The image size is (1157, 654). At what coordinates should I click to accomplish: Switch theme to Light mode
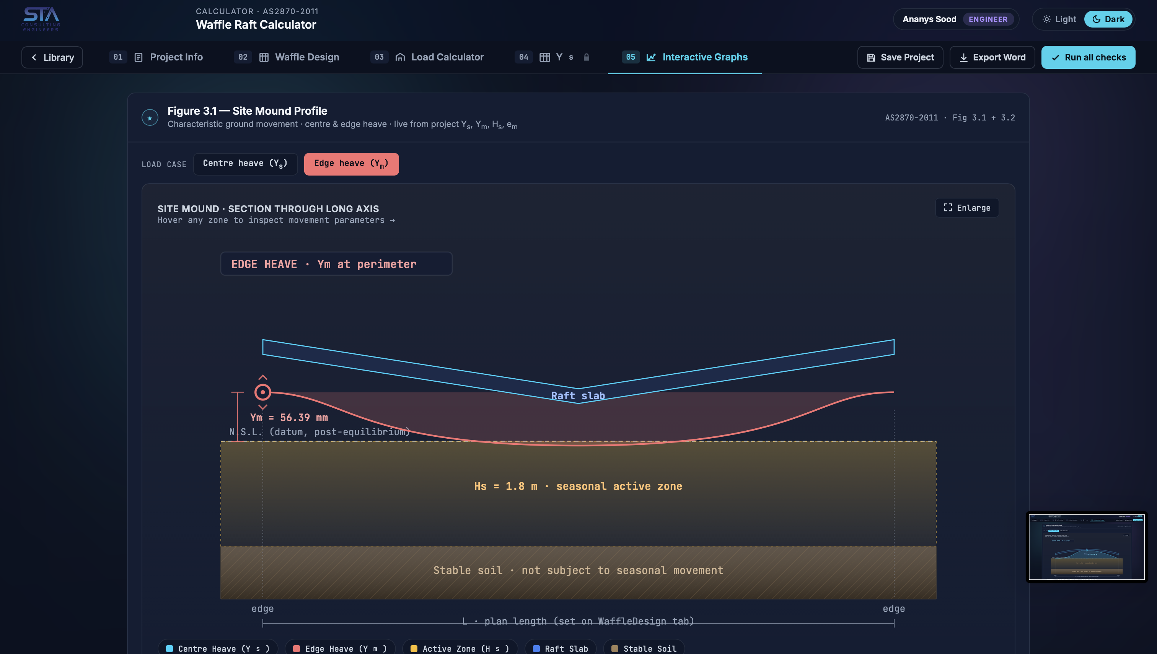tap(1059, 20)
